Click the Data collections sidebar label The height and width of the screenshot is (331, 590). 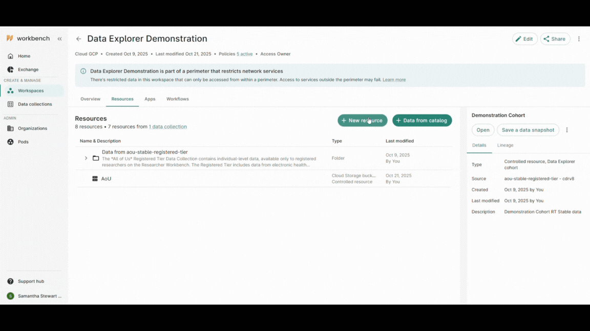[x=35, y=104]
